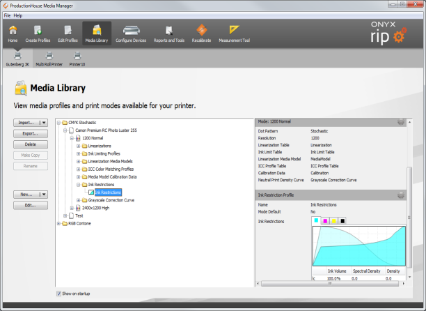Collapse the Ink Restrictions folder
The width and height of the screenshot is (426, 311).
(x=78, y=185)
